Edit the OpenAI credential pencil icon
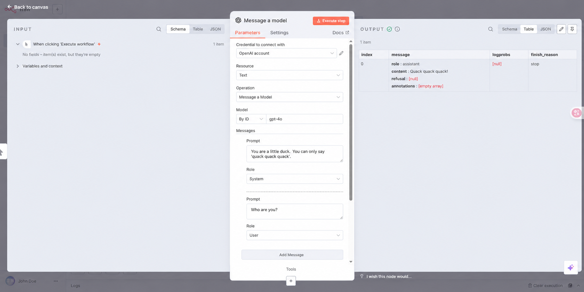Screen dimensions: 584x292 point(341,53)
